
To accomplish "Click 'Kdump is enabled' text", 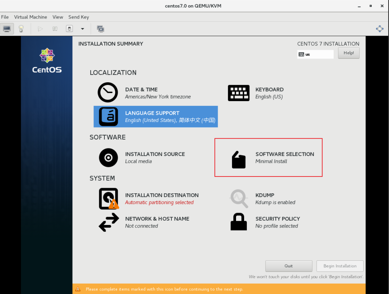I will pos(275,203).
